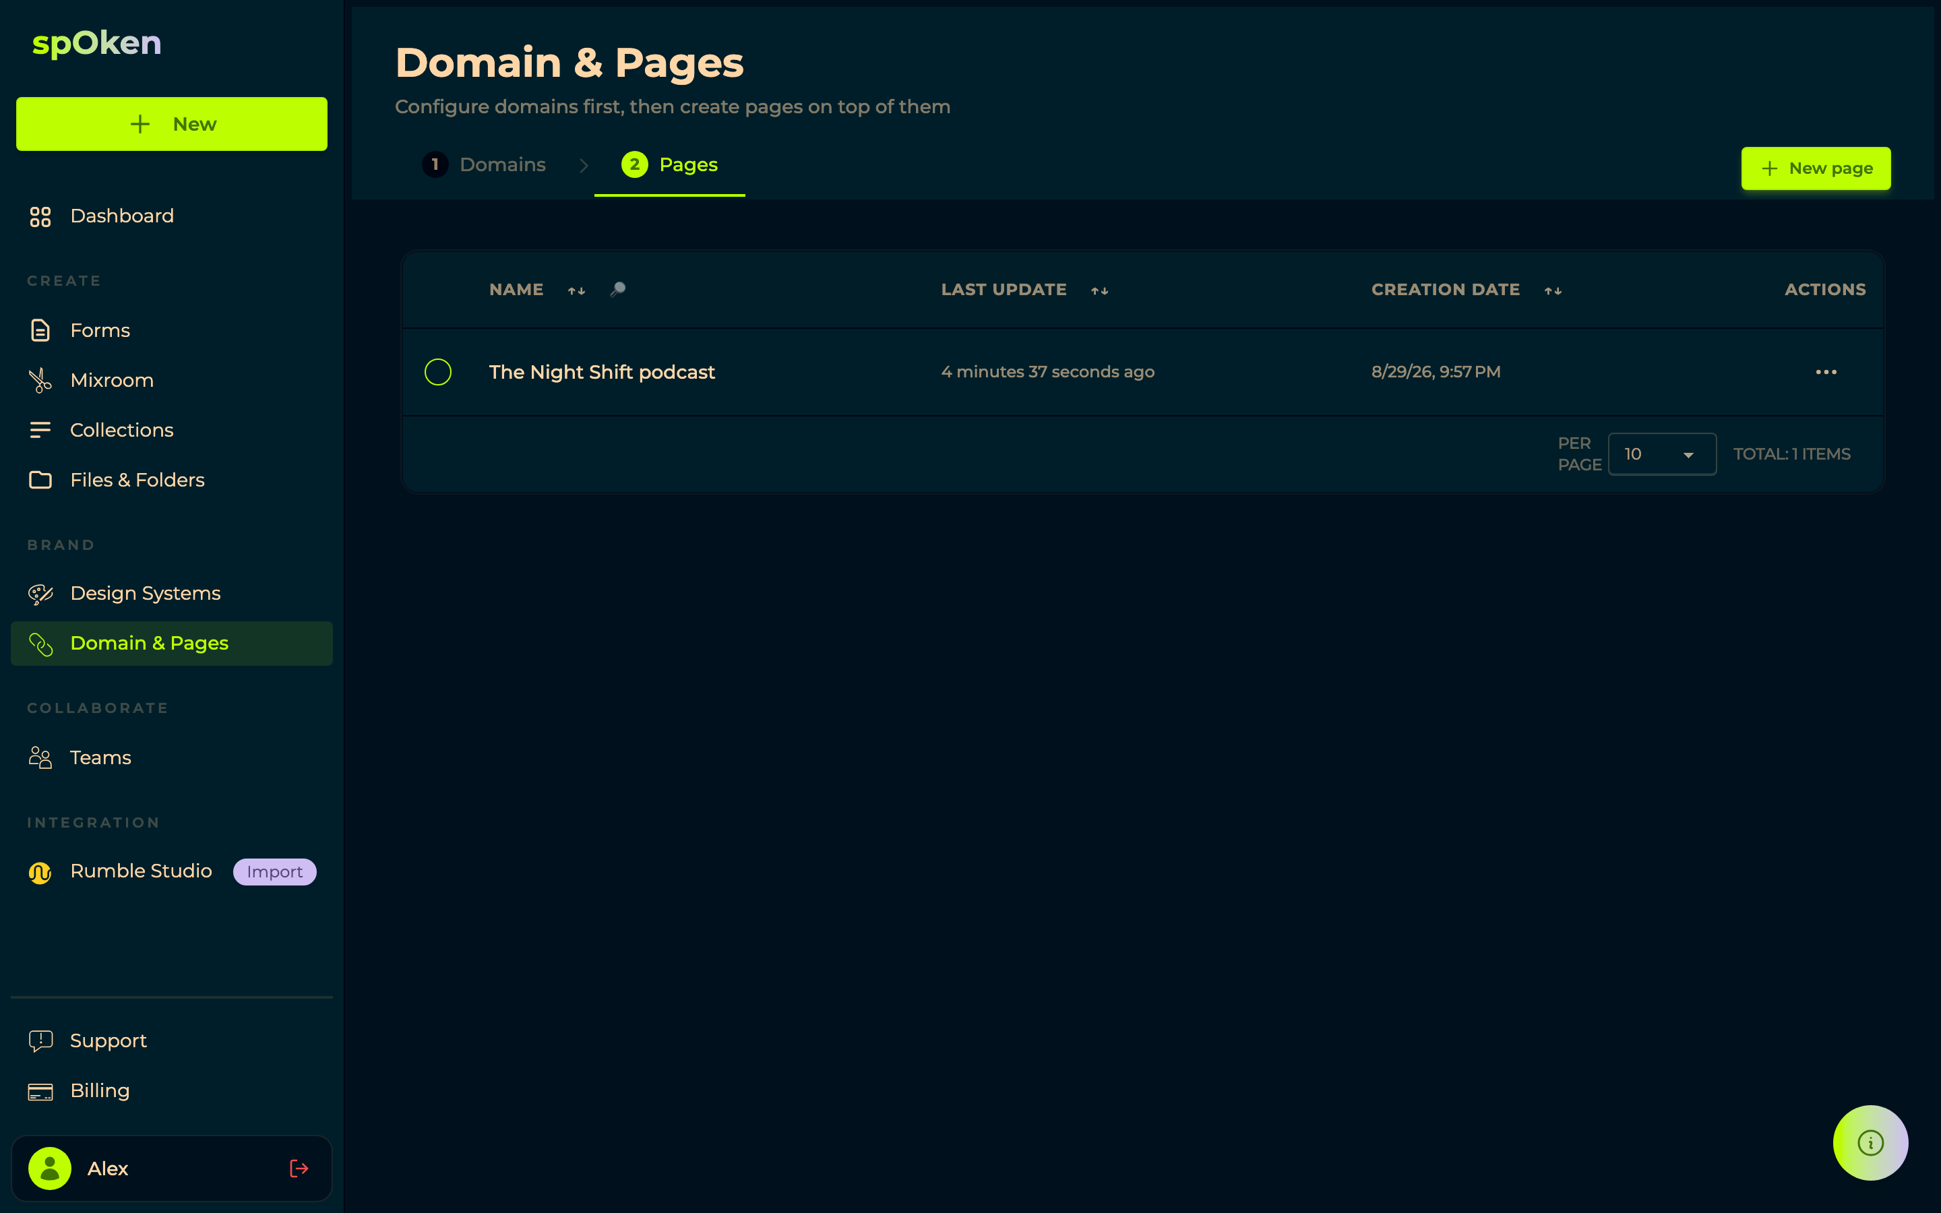Select The Night Shift podcast row radio
1941x1213 pixels.
(x=438, y=371)
